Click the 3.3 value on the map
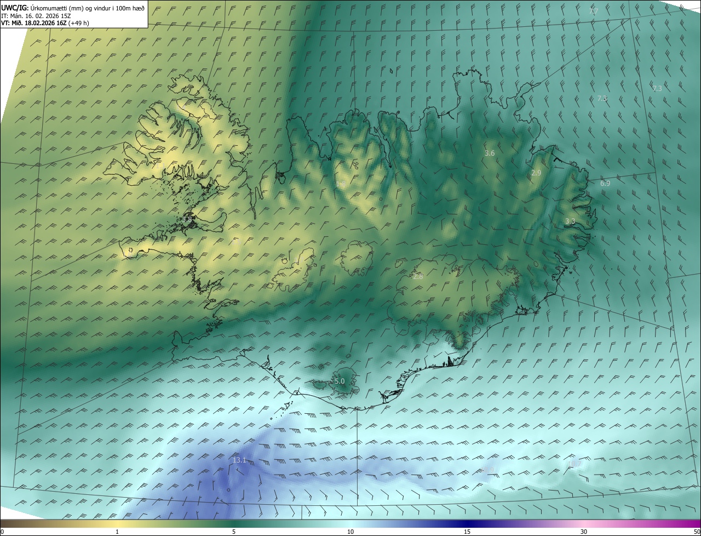Viewport: 701px width, 536px height. (x=570, y=221)
